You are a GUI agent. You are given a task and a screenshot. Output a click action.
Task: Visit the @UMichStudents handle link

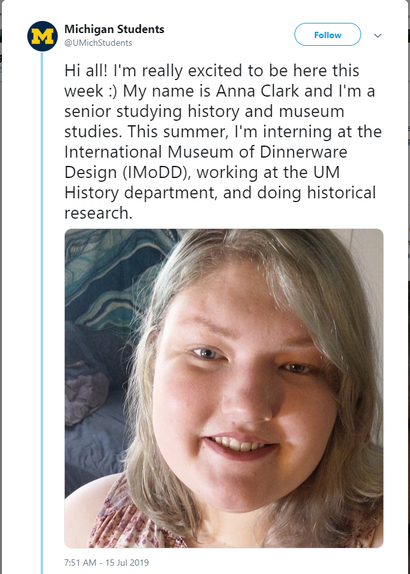pyautogui.click(x=98, y=43)
